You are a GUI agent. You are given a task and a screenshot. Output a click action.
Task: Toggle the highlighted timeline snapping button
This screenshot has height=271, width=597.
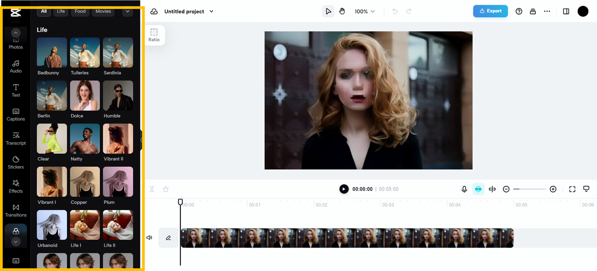pos(478,189)
